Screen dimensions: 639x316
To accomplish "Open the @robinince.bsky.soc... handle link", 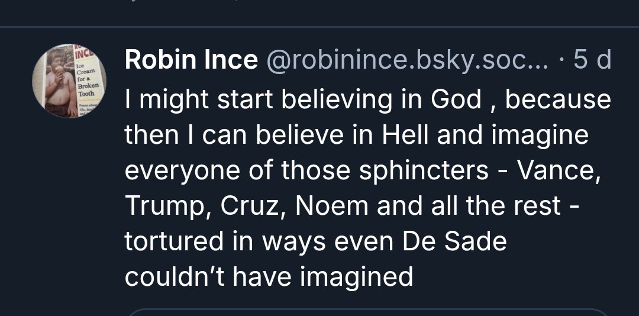I will pyautogui.click(x=408, y=60).
